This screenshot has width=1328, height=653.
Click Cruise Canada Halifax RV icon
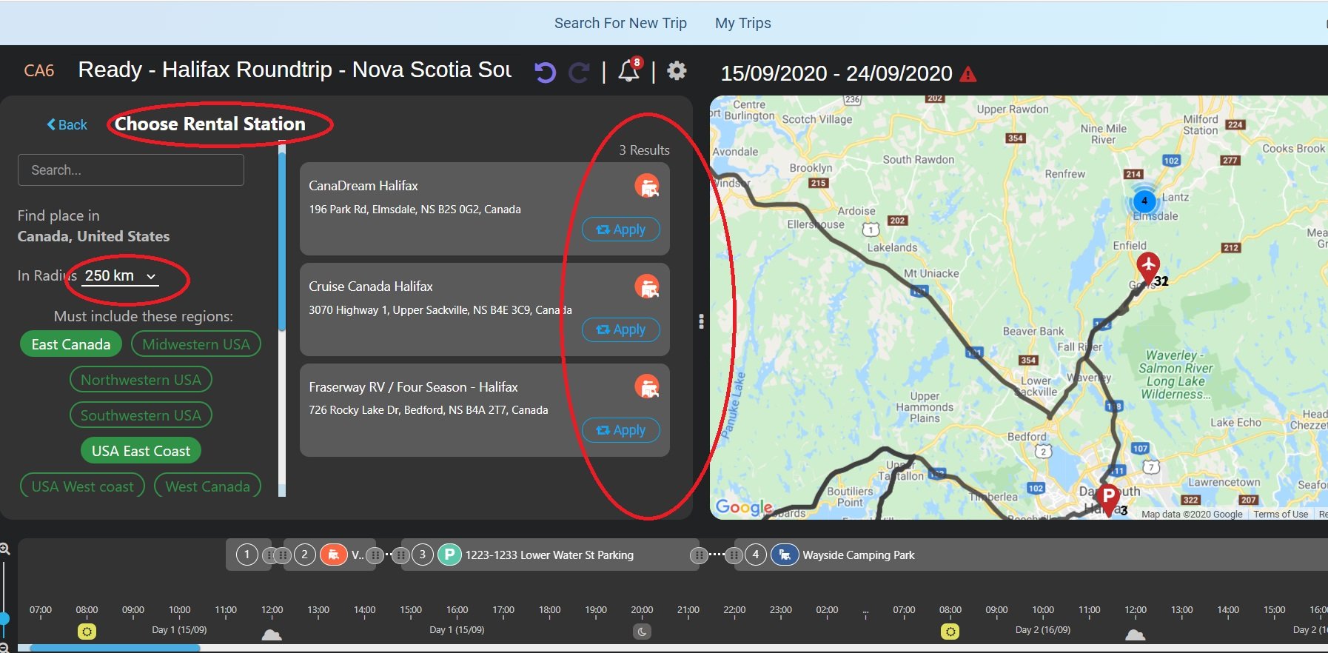click(647, 286)
